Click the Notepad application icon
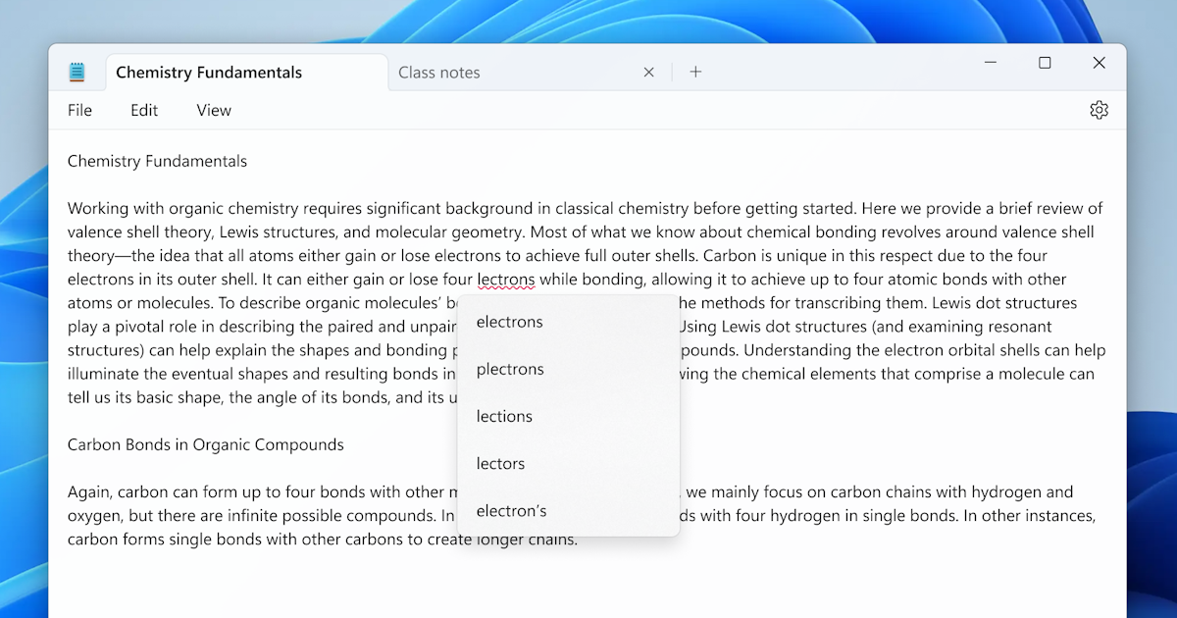Screen dimensions: 1177x618 click(77, 71)
